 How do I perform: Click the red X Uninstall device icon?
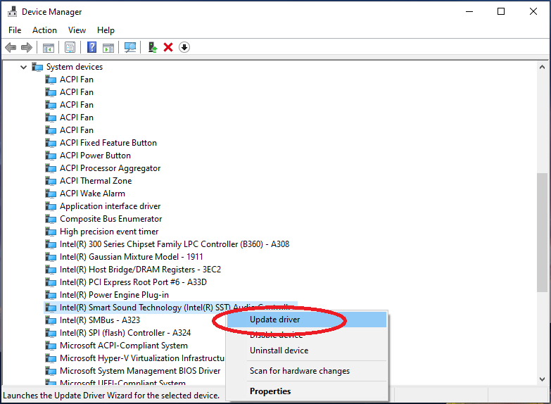coord(168,47)
